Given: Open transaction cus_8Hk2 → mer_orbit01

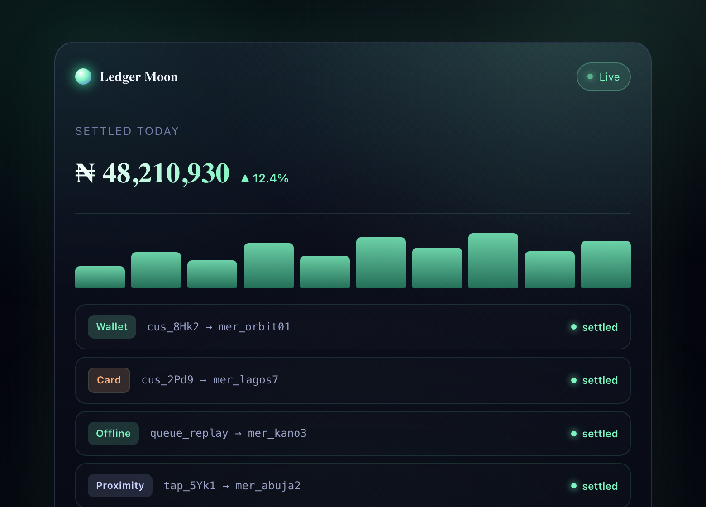Looking at the screenshot, I should click(x=353, y=327).
